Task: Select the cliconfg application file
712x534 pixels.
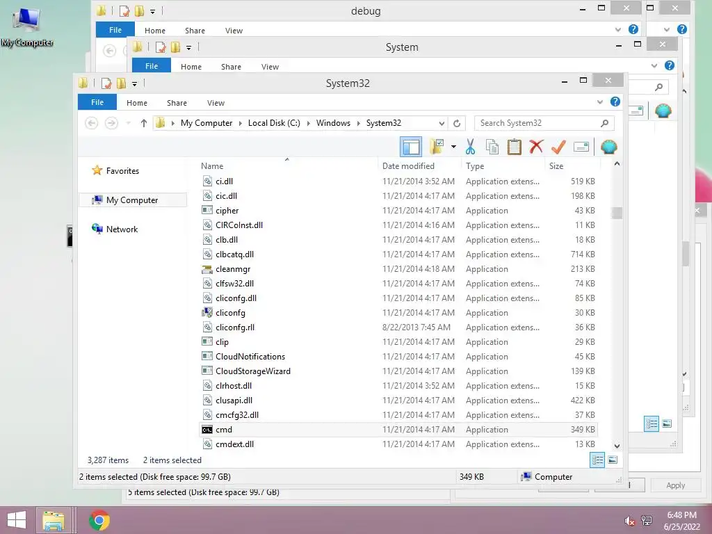Action: [398, 312]
